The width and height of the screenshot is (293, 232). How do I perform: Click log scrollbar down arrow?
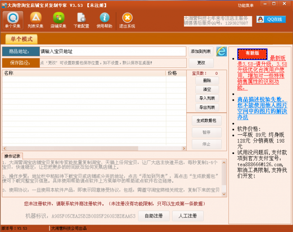pos(224,194)
